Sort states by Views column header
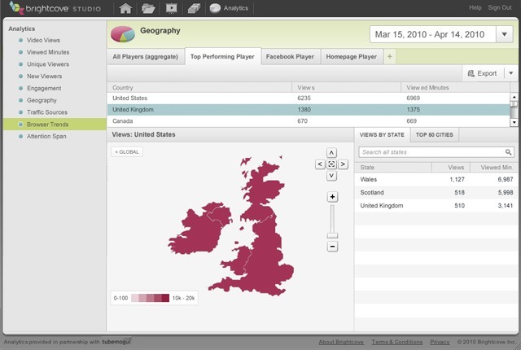Screen dimensions: 521x350 451,168
